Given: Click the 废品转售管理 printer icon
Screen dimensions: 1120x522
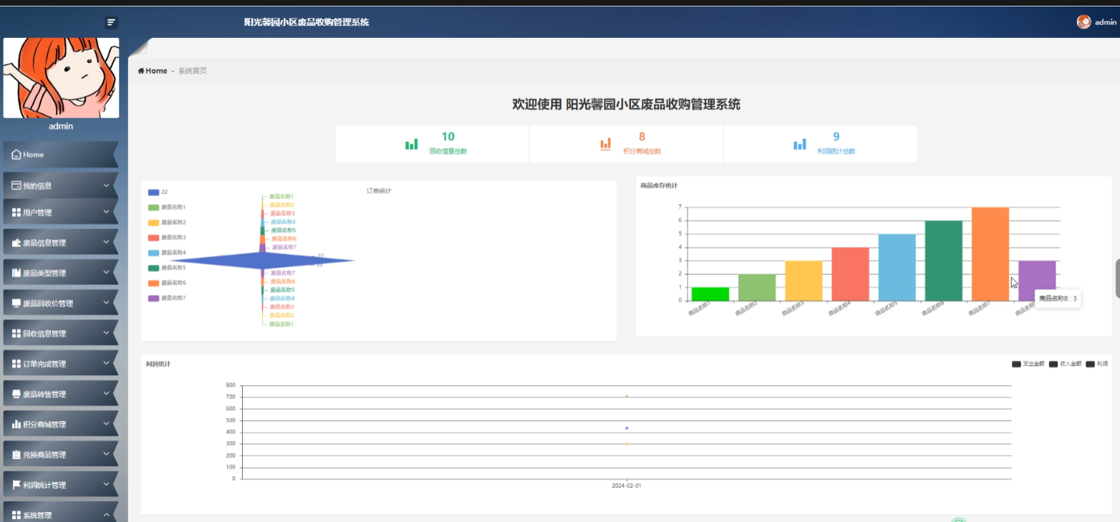Looking at the screenshot, I should click(16, 395).
